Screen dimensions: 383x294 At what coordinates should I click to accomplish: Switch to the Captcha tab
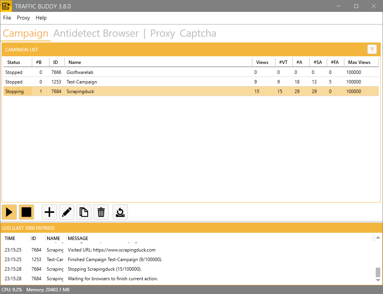[x=198, y=33]
